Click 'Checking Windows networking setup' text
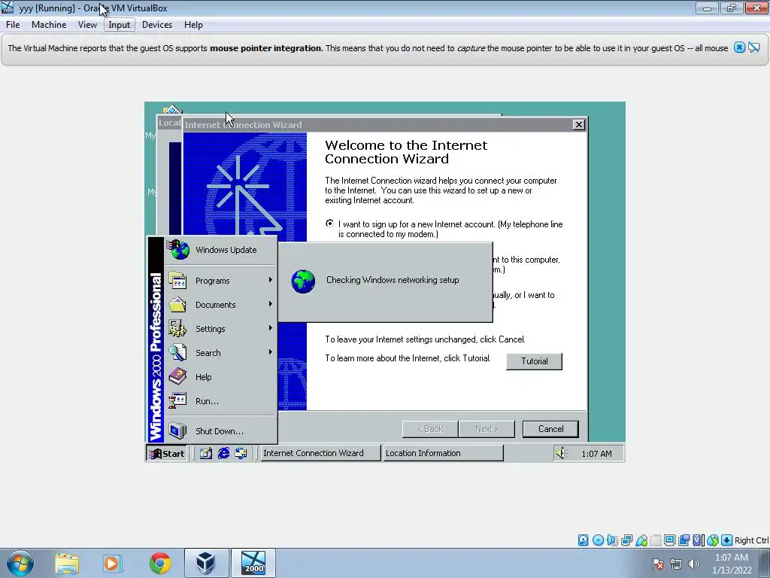The height and width of the screenshot is (578, 770). (393, 280)
